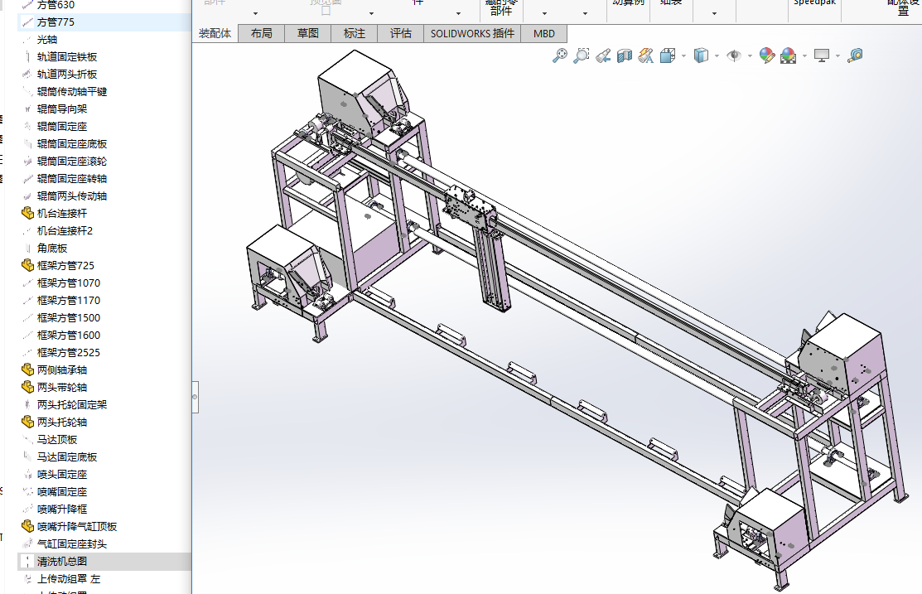Open the Dynamic Annotation Views icon
The width and height of the screenshot is (922, 594).
click(x=646, y=56)
